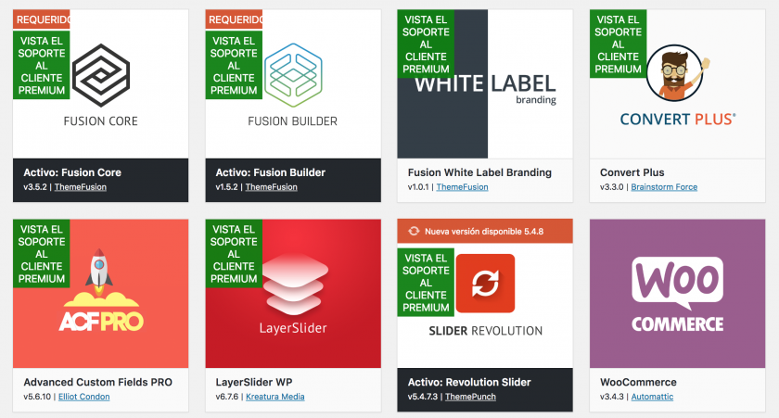Click the 'FUSION CORE' image caption

click(x=101, y=121)
